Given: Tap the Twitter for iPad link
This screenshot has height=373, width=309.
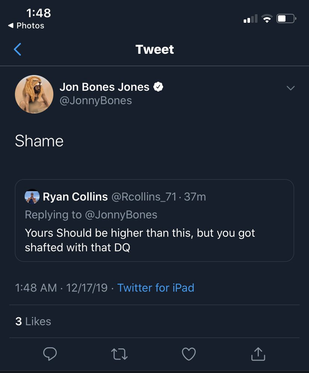Looking at the screenshot, I should pos(156,287).
